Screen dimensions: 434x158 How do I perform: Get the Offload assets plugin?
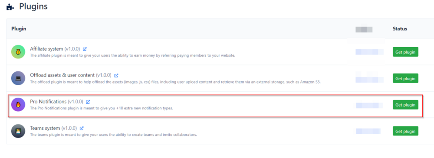click(x=405, y=78)
